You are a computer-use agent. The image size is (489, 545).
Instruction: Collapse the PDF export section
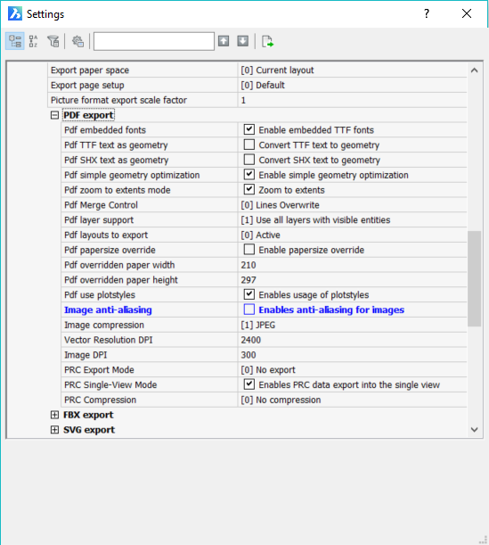point(54,115)
